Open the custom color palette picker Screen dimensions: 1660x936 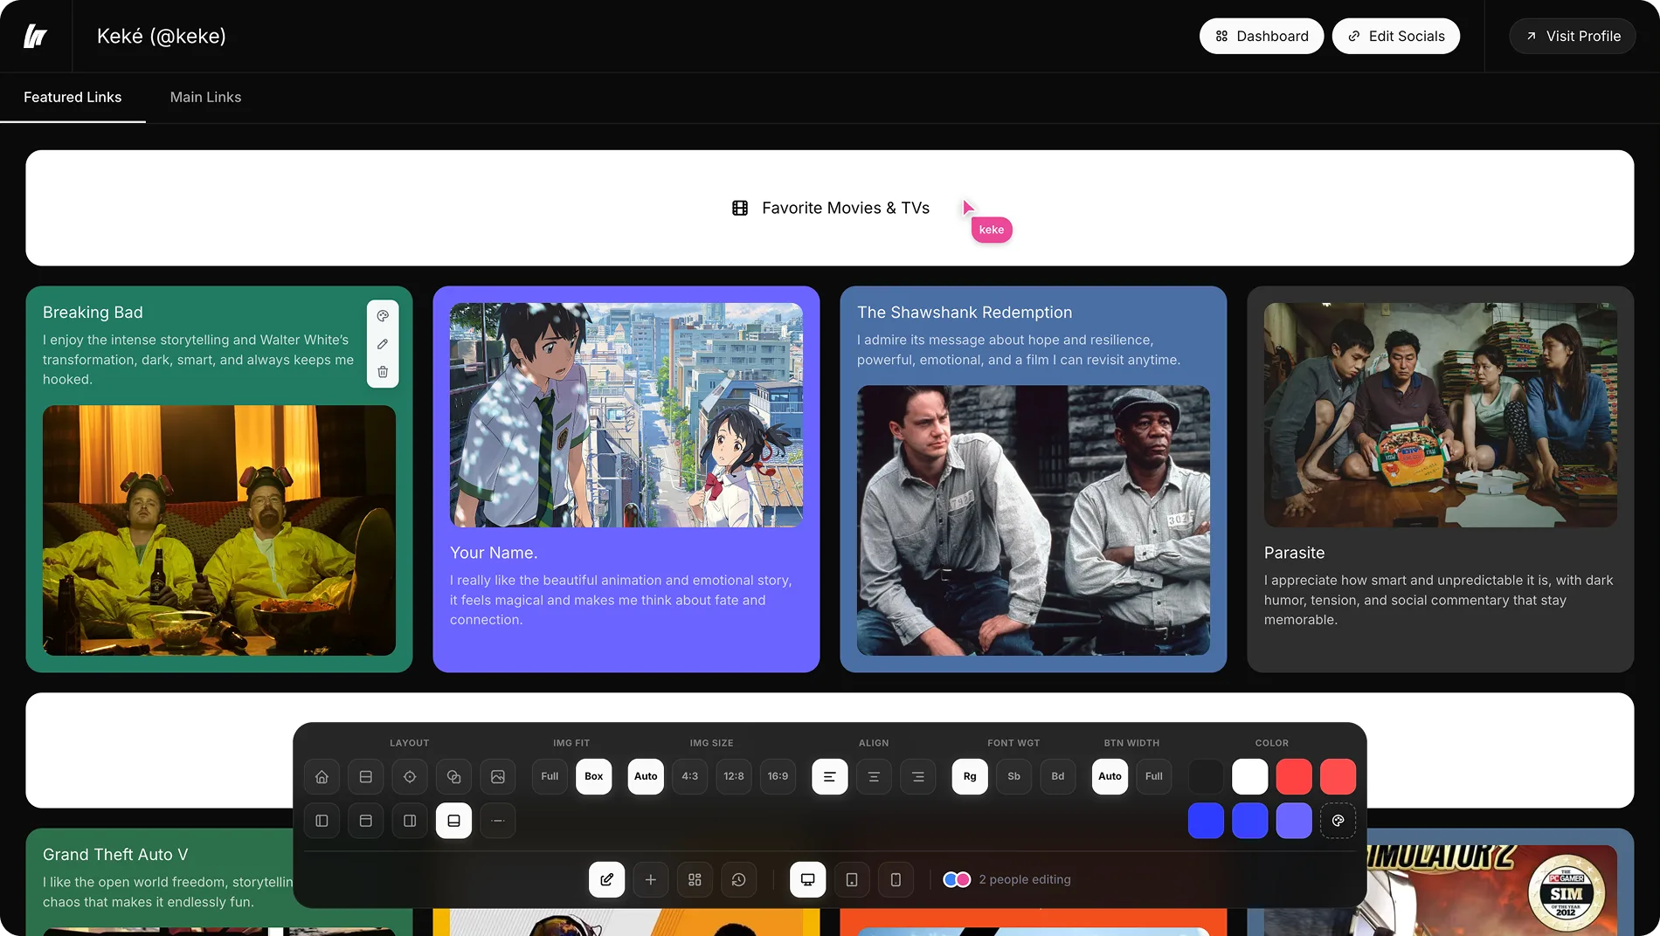(x=1338, y=821)
